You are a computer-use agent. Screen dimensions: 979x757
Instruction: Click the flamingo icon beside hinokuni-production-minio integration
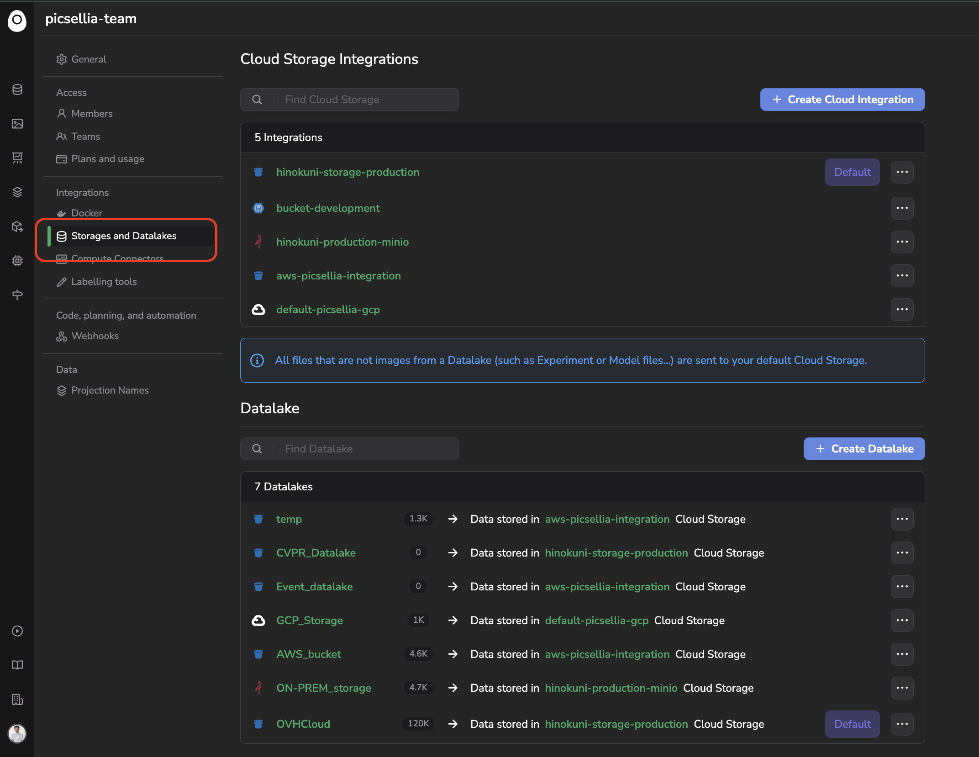tap(258, 242)
